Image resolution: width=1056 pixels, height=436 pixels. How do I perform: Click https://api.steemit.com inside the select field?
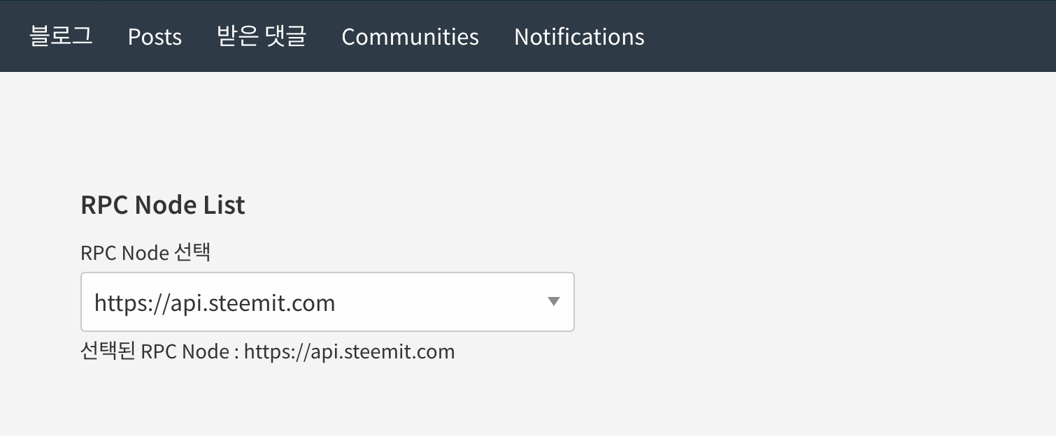coord(215,303)
